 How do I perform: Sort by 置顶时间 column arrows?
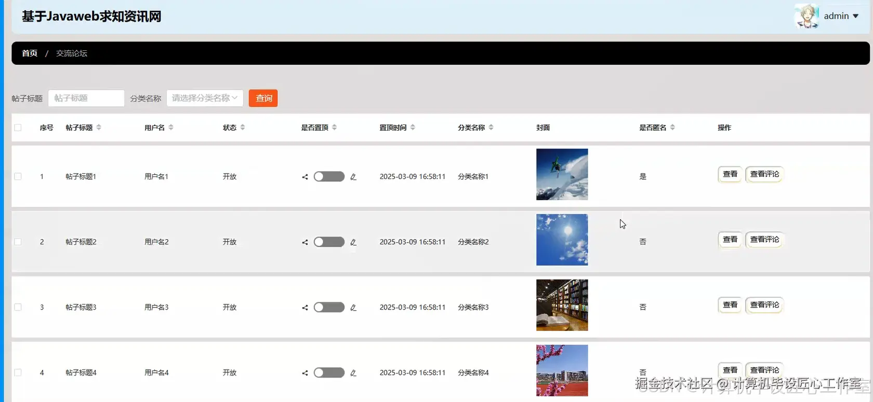pyautogui.click(x=413, y=128)
